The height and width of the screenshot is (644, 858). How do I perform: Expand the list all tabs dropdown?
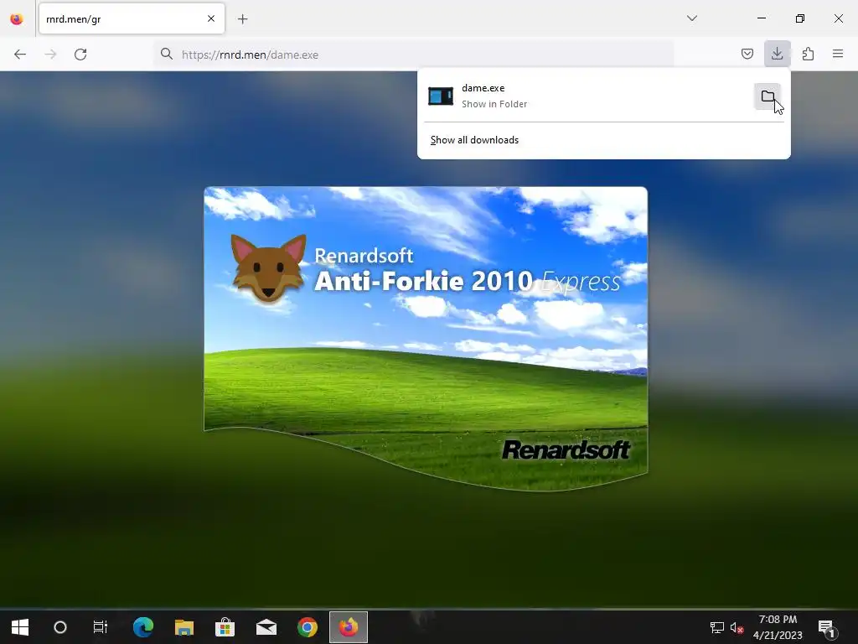click(x=691, y=18)
